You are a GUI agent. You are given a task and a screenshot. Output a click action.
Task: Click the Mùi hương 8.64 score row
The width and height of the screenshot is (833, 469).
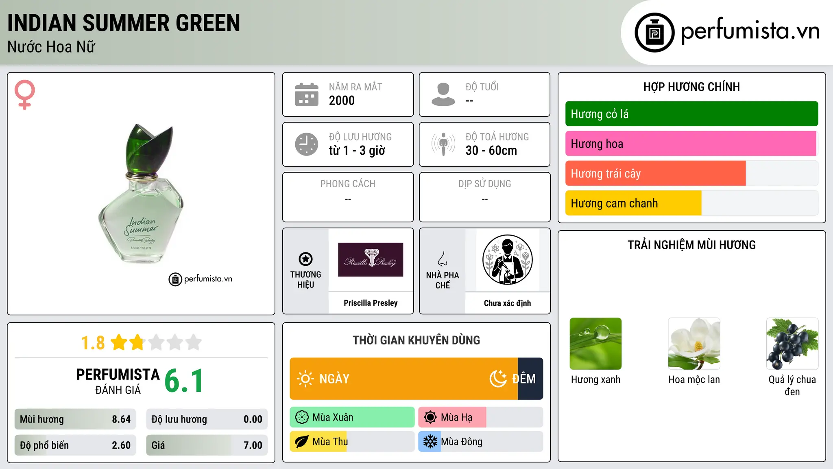point(75,419)
